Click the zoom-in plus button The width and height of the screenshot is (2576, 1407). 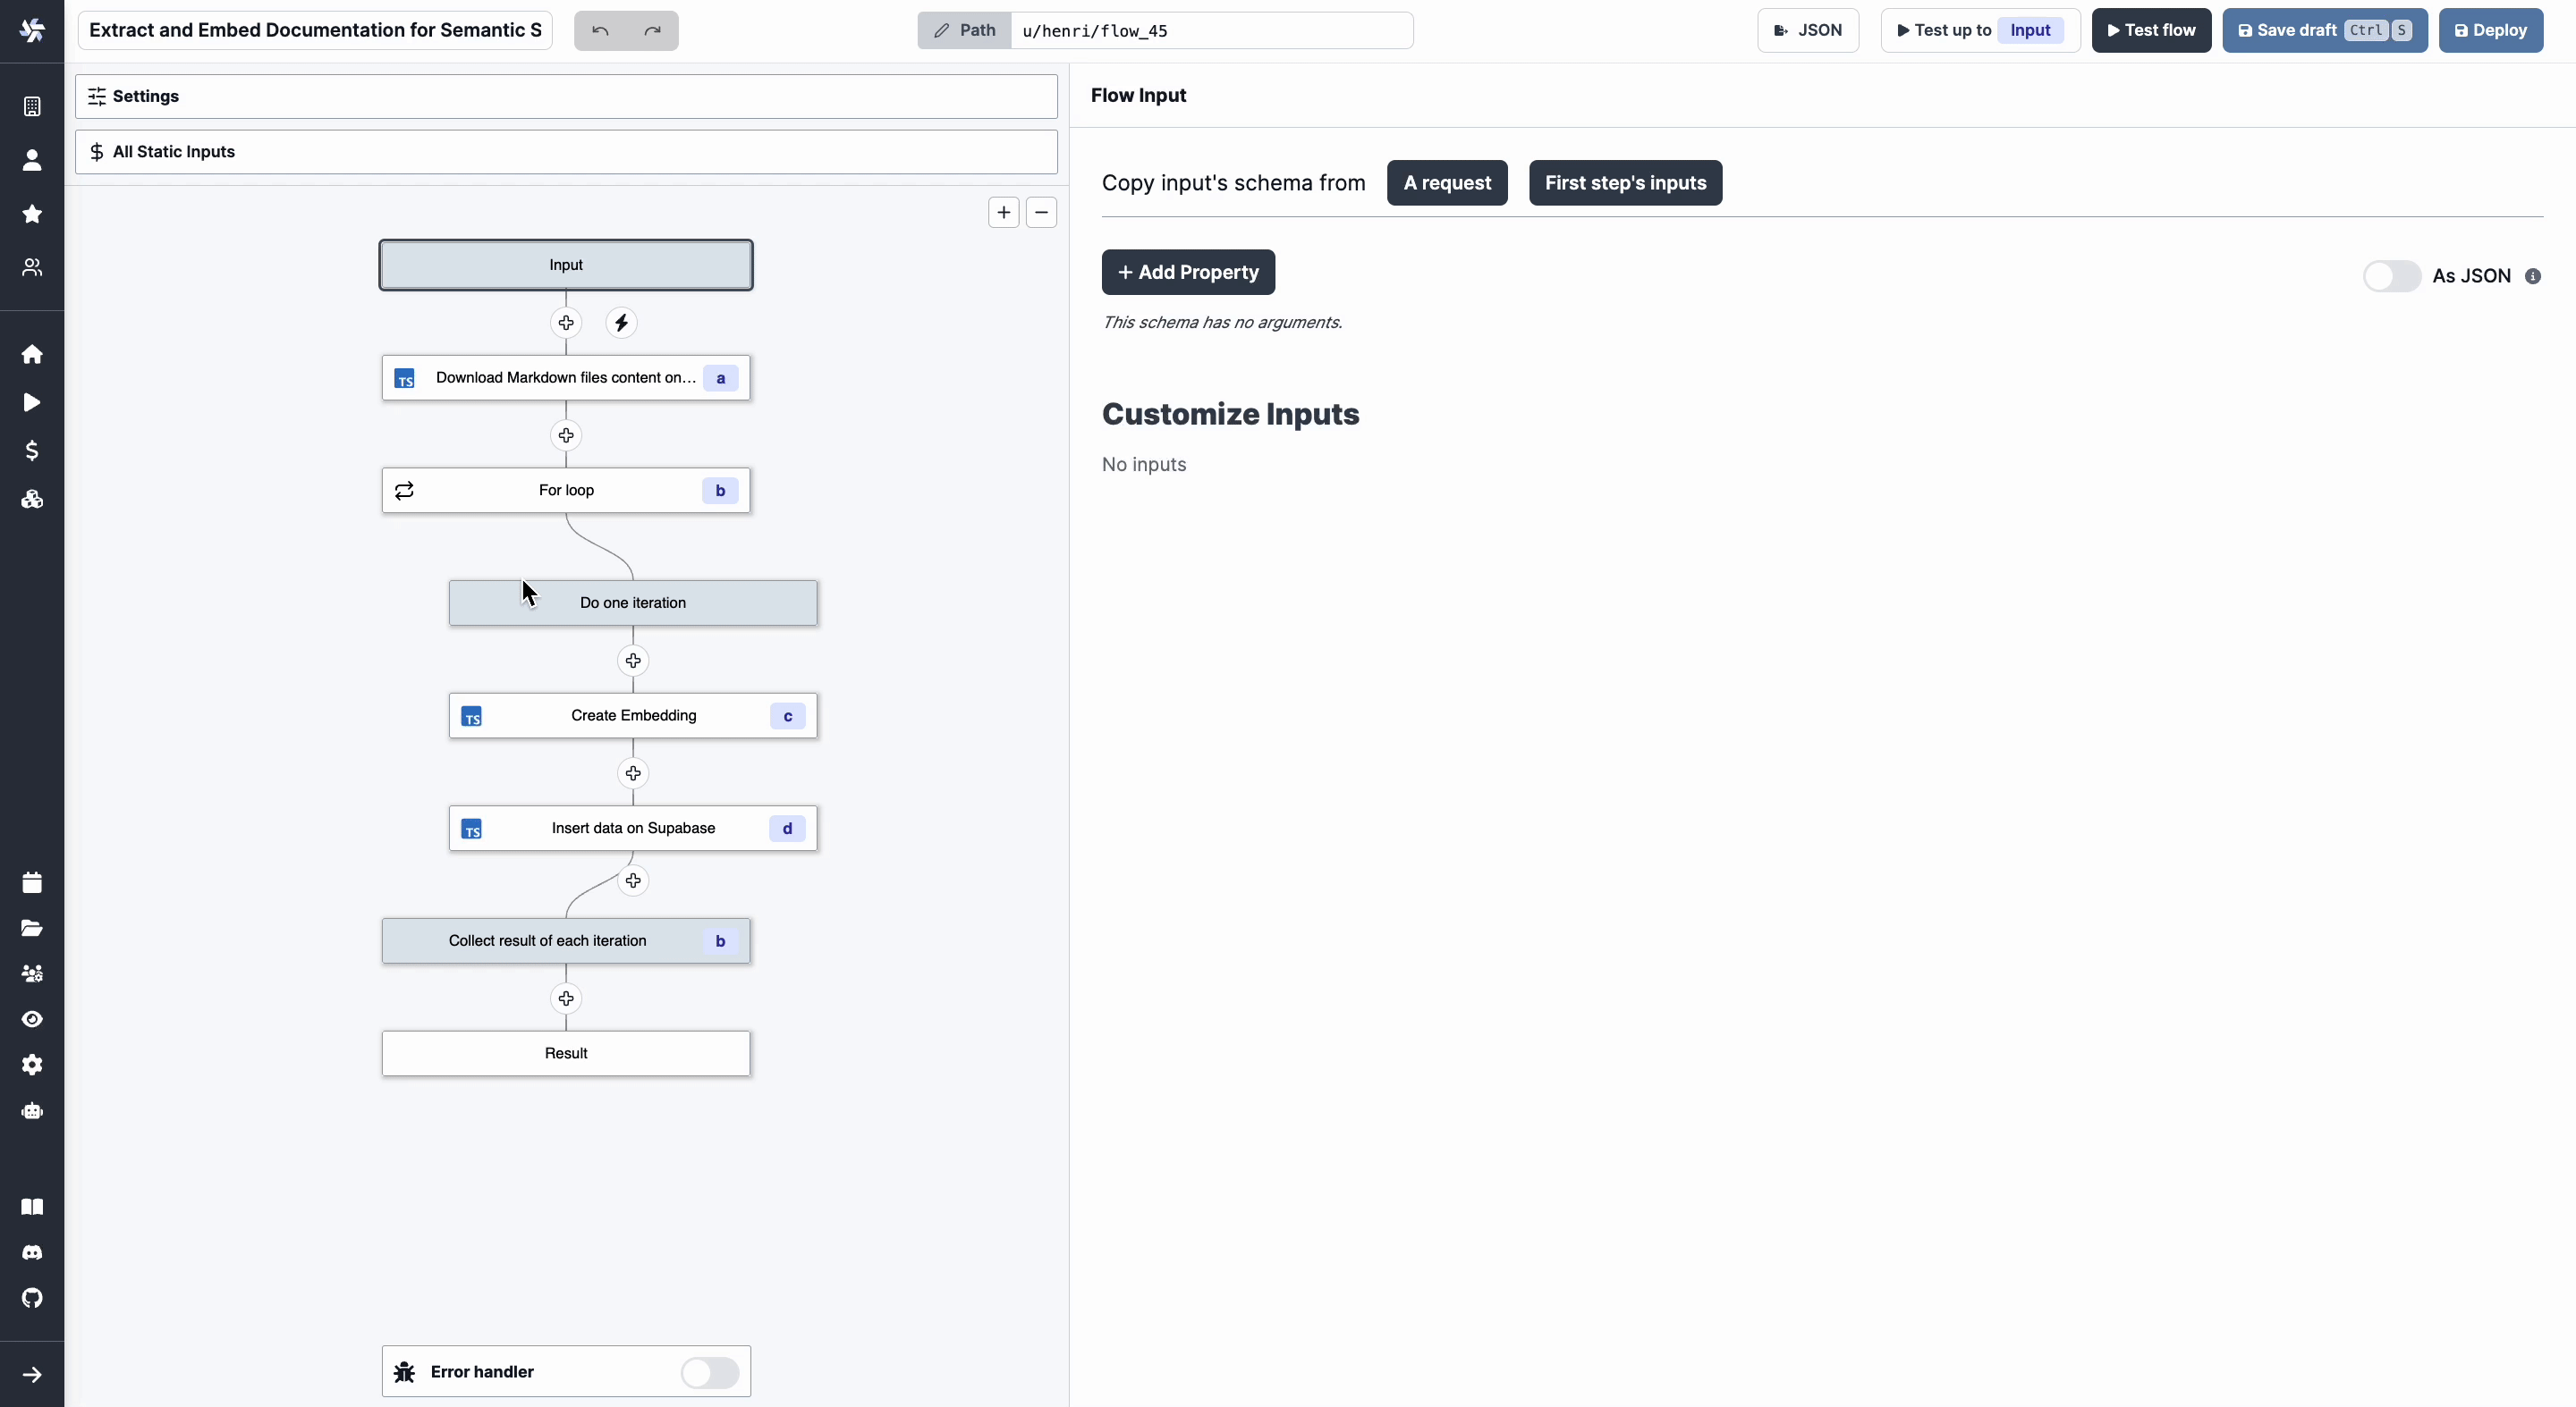point(1004,211)
